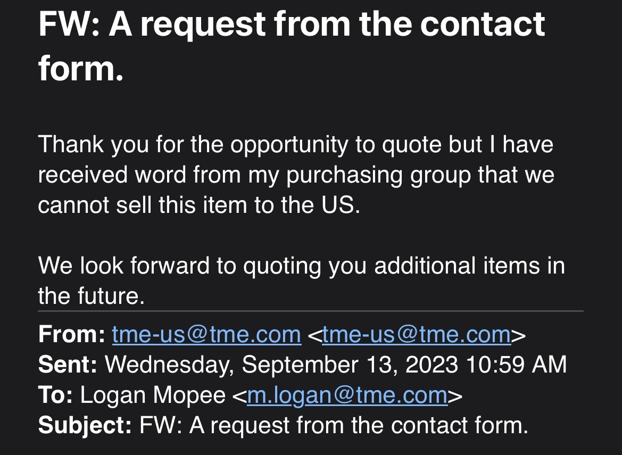Click the bold 'Subject:' label
Viewport: 622px width, 455px height.
click(x=85, y=426)
